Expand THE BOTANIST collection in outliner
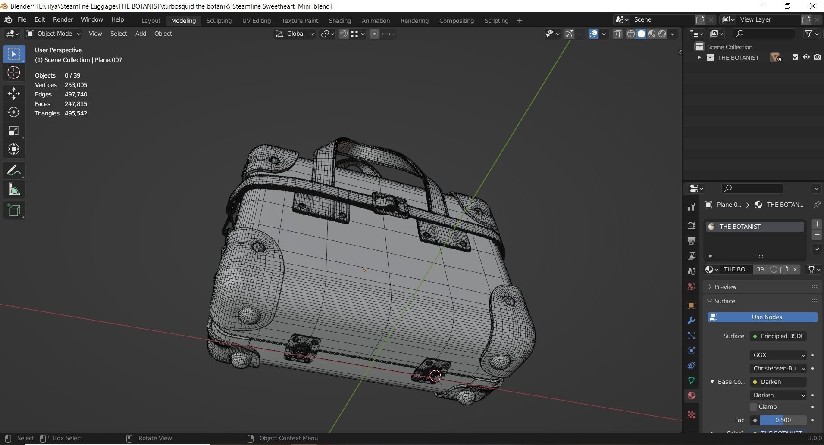824x445 pixels. [699, 57]
